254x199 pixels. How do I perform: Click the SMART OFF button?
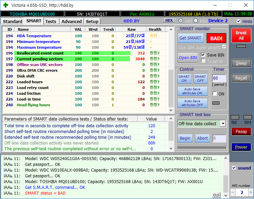coord(201,79)
